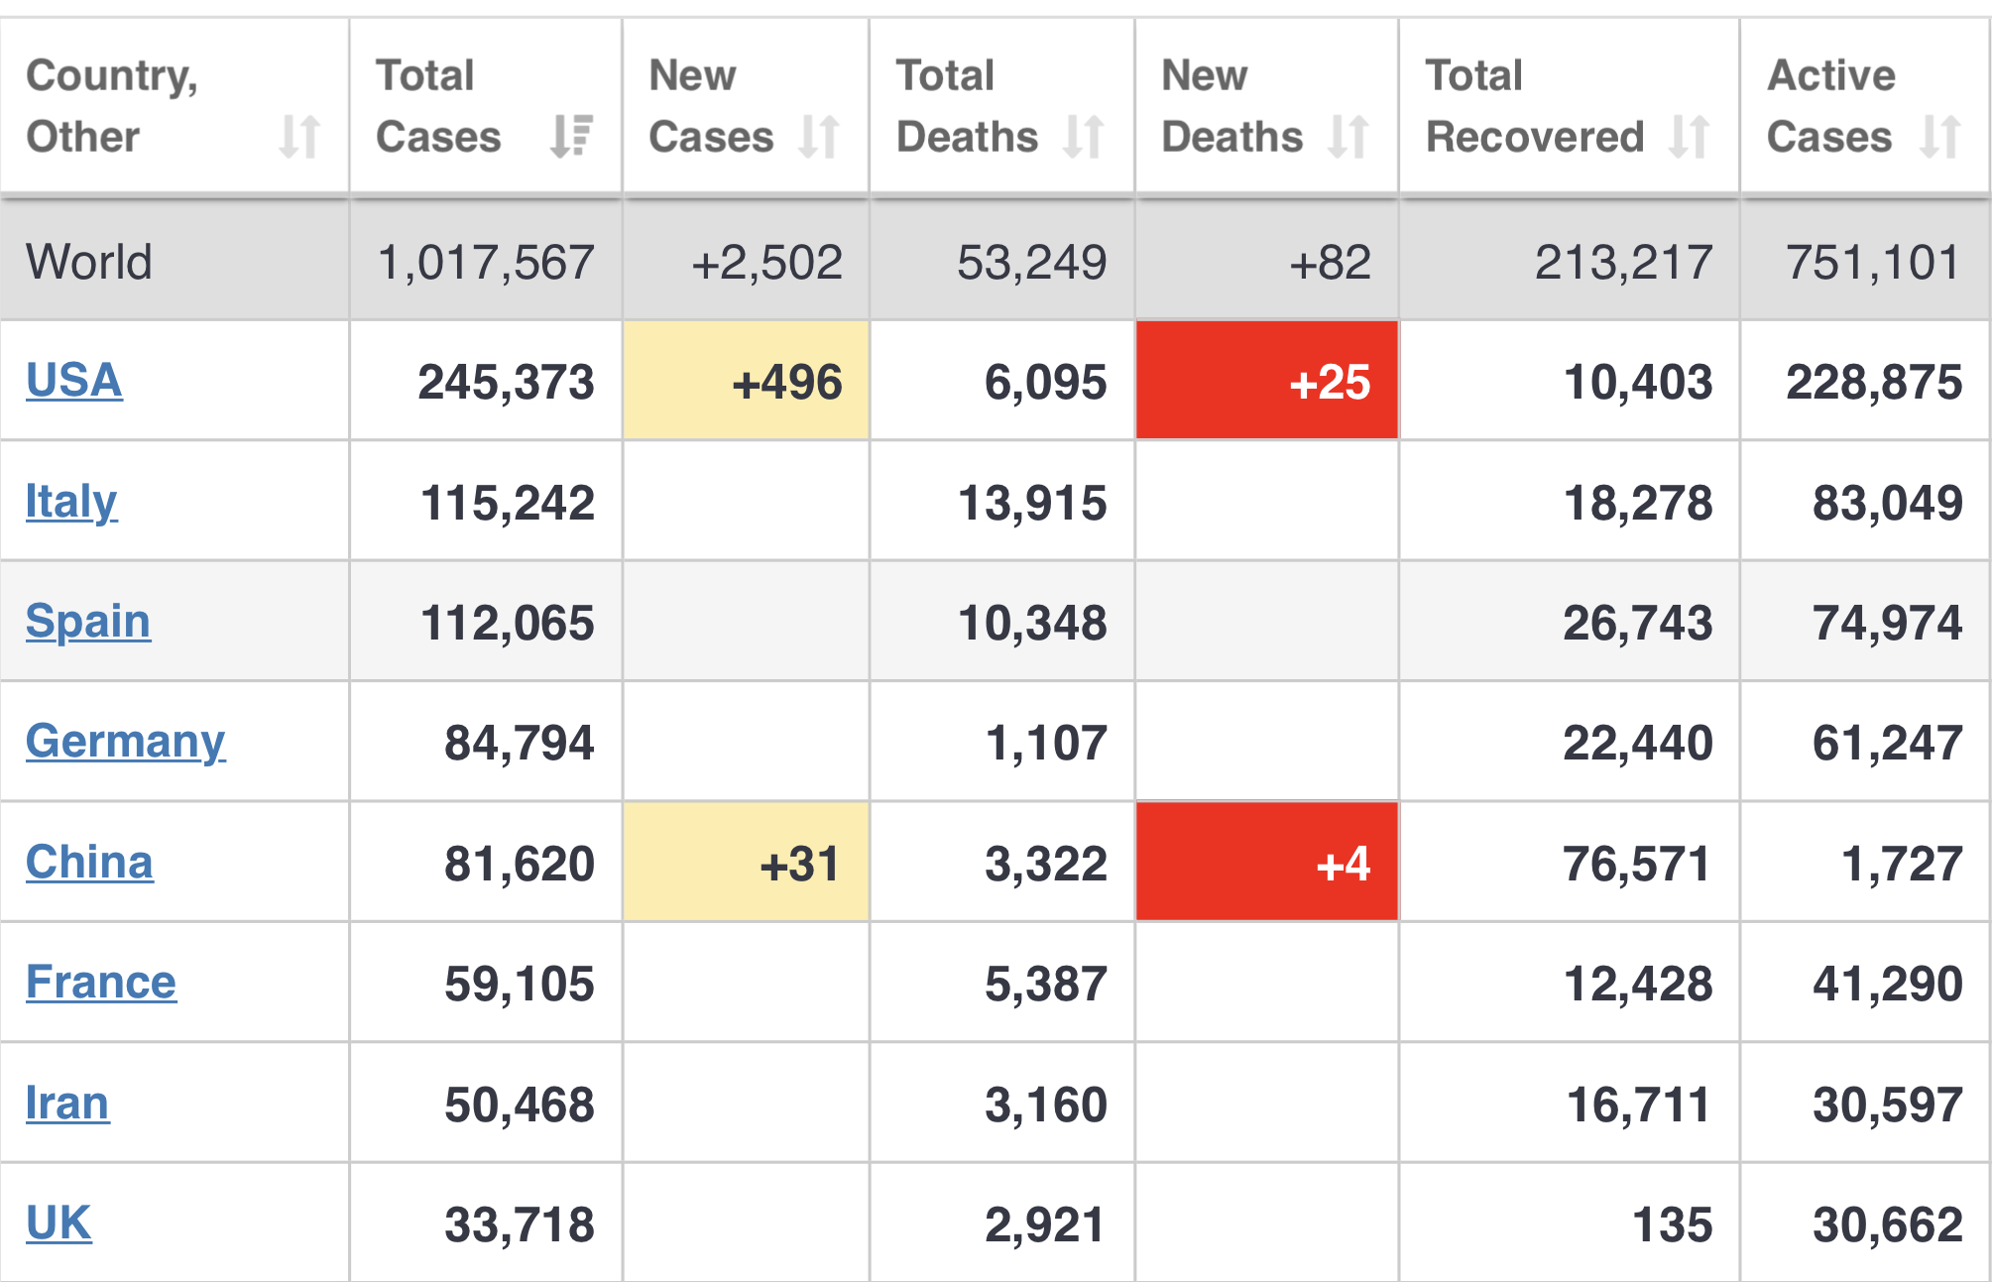Viewport: 1992px width, 1282px height.
Task: Open the Italy country link
Action: pos(71,502)
